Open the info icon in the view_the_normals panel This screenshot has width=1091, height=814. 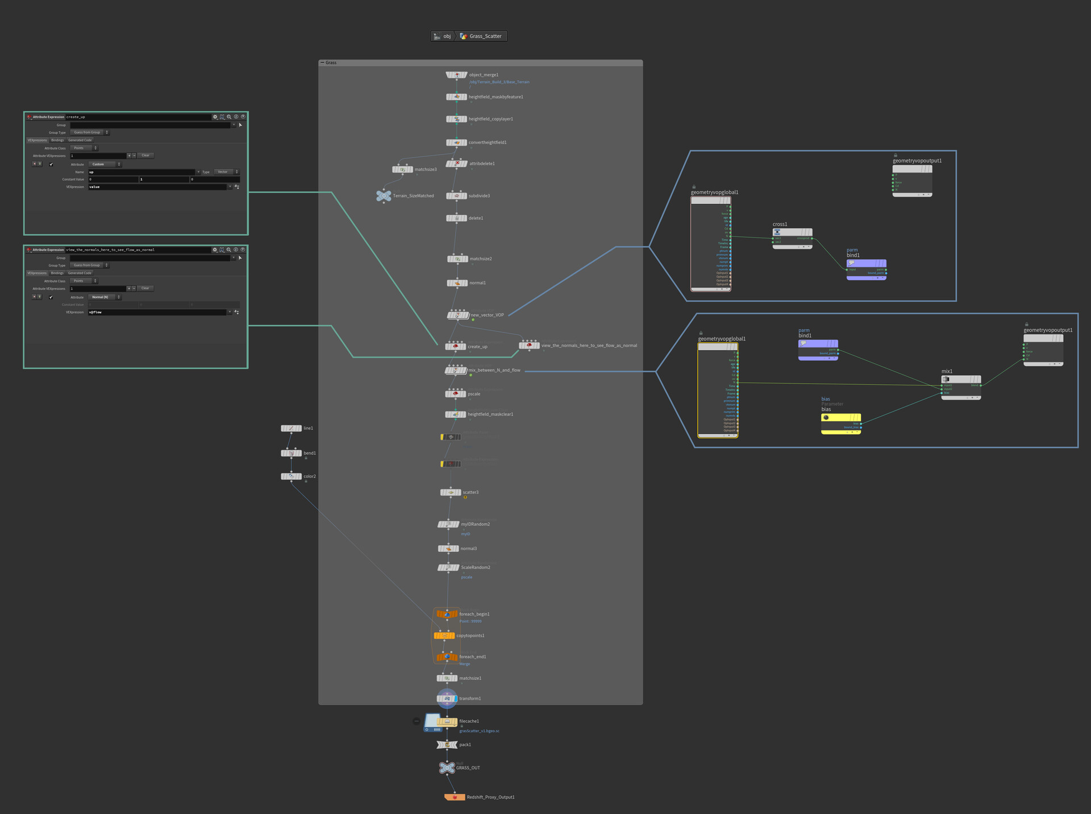tap(236, 250)
